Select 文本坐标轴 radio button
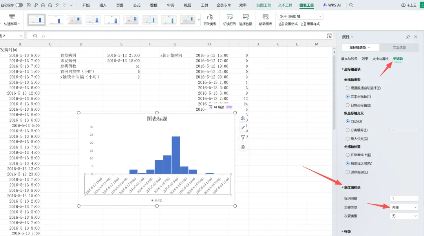The height and width of the screenshot is (236, 424). [x=347, y=97]
